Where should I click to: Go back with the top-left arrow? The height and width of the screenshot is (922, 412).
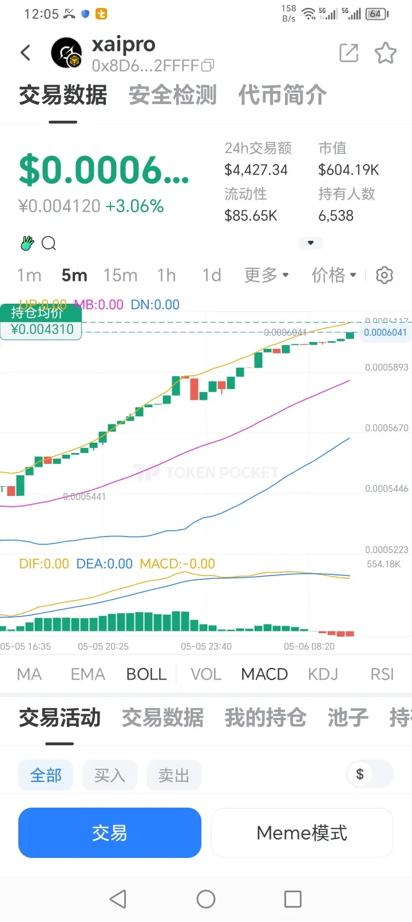point(25,53)
